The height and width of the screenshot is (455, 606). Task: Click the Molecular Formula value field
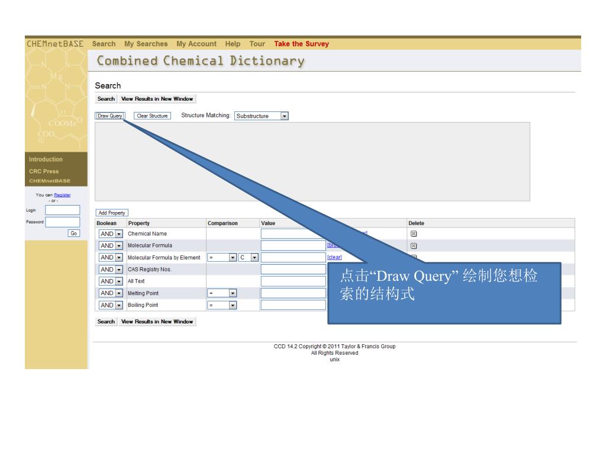click(294, 246)
